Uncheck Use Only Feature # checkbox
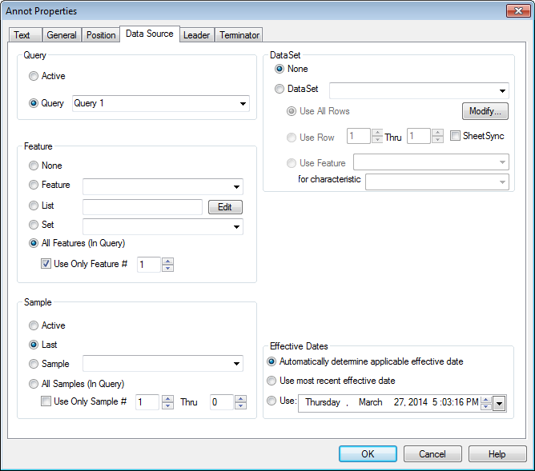Viewport: 535px width, 471px height. click(x=46, y=264)
